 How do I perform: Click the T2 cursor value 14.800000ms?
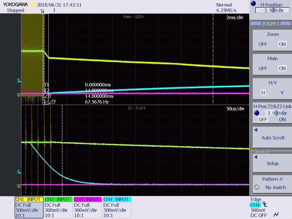pos(99,90)
